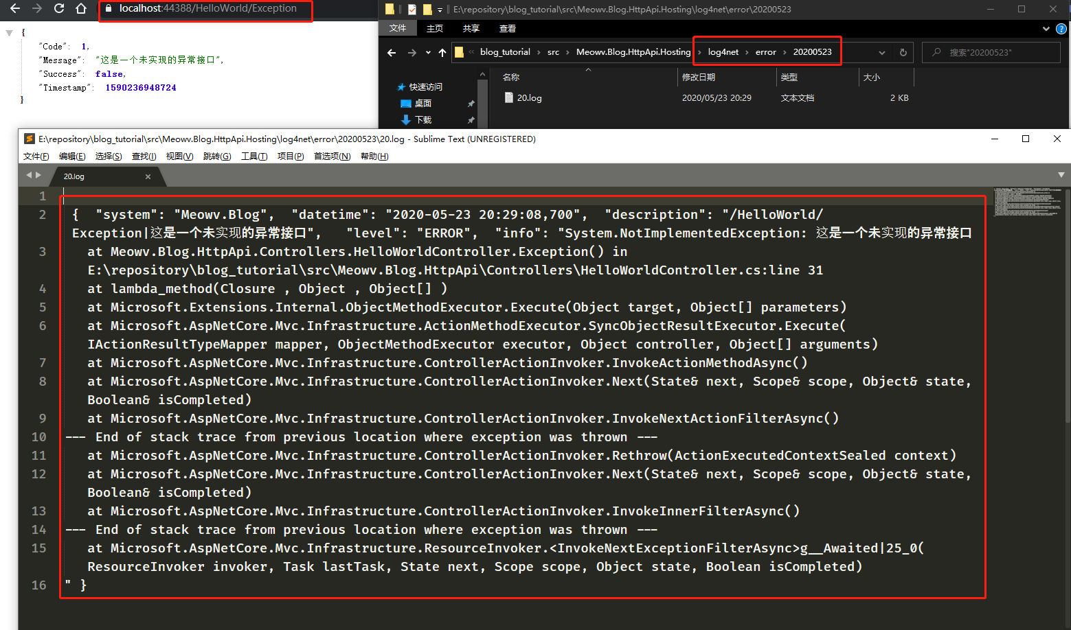Expand the breadcrumb chevron after log4net
The height and width of the screenshot is (630, 1071).
coord(747,52)
